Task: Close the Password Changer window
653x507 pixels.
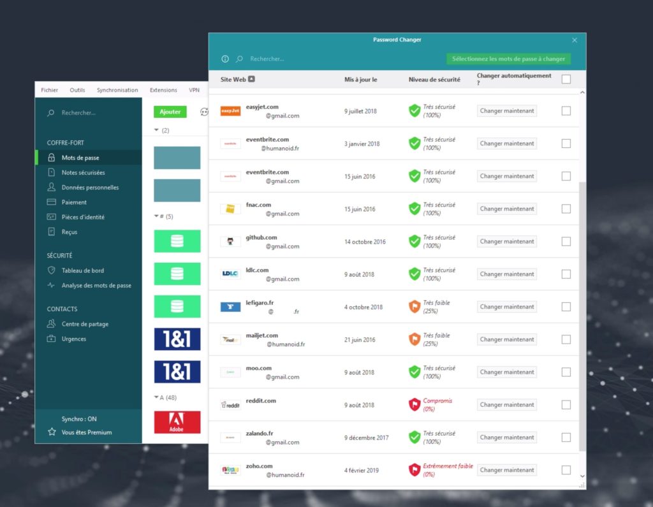Action: click(575, 40)
